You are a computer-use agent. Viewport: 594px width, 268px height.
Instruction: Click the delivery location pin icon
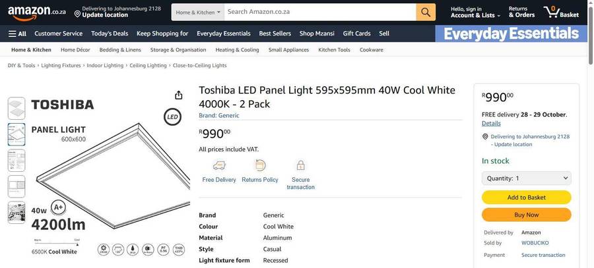(x=485, y=137)
